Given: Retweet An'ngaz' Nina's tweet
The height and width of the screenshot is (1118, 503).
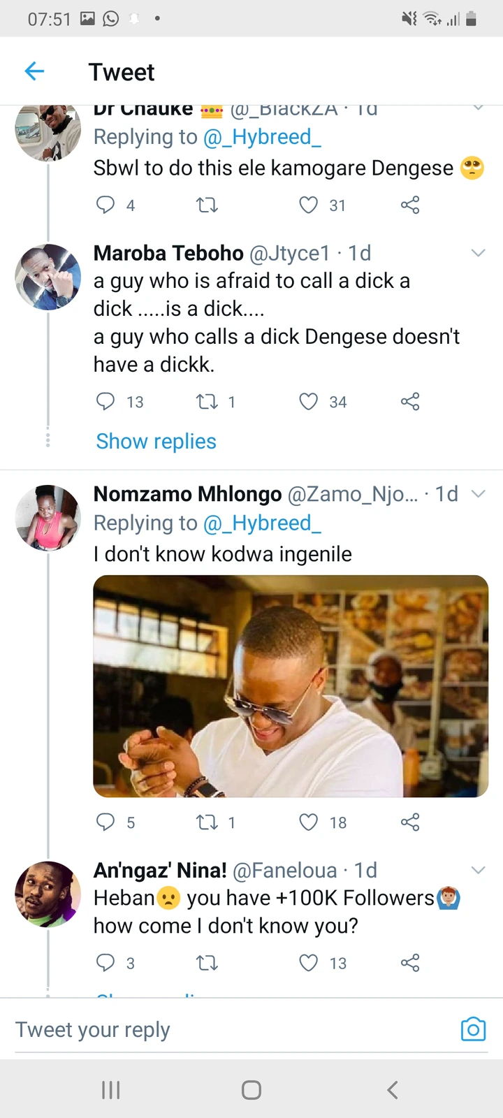Looking at the screenshot, I should (207, 963).
